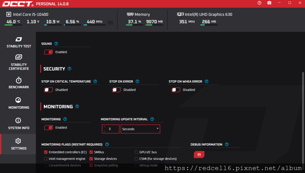
Task: Disable the Sound toggle
Action: (x=49, y=52)
